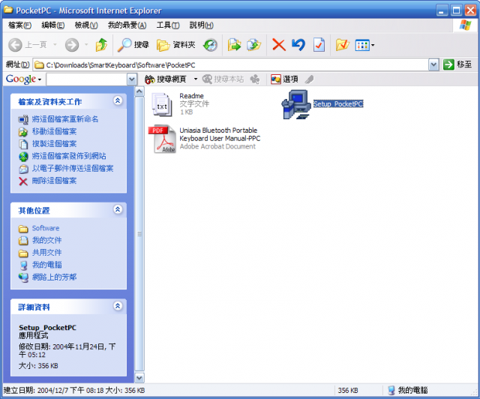Screen dimensions: 480x399
Task: Expand the address bar dropdown
Action: [x=433, y=64]
